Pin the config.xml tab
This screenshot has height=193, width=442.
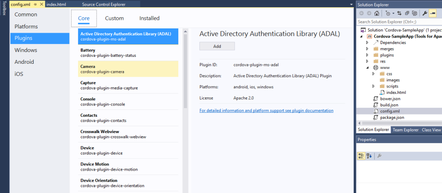click(35, 4)
